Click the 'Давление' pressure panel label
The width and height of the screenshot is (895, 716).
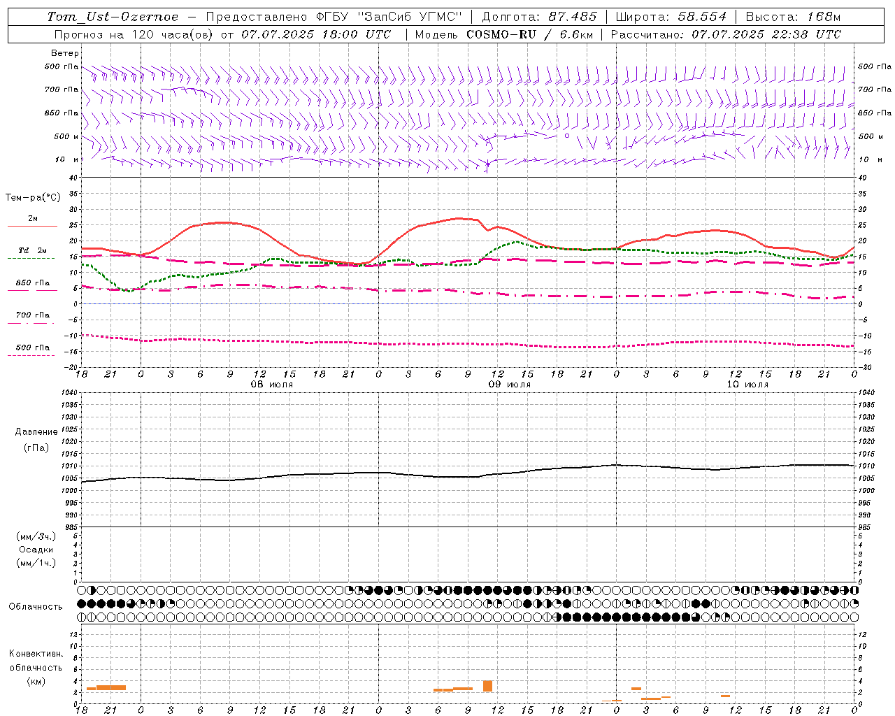pos(36,432)
